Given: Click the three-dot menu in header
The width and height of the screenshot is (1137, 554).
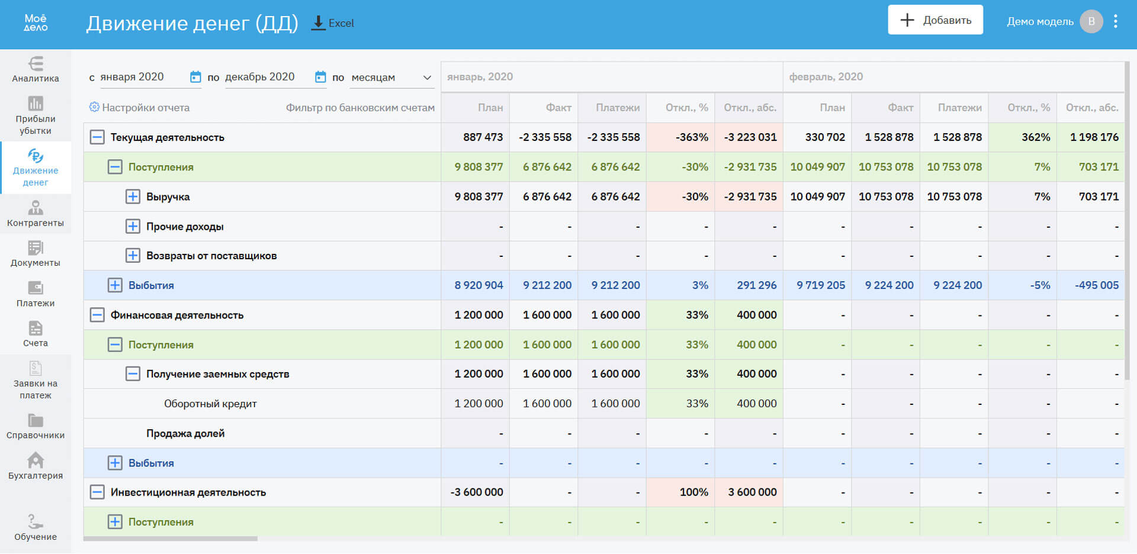Looking at the screenshot, I should click(1116, 22).
